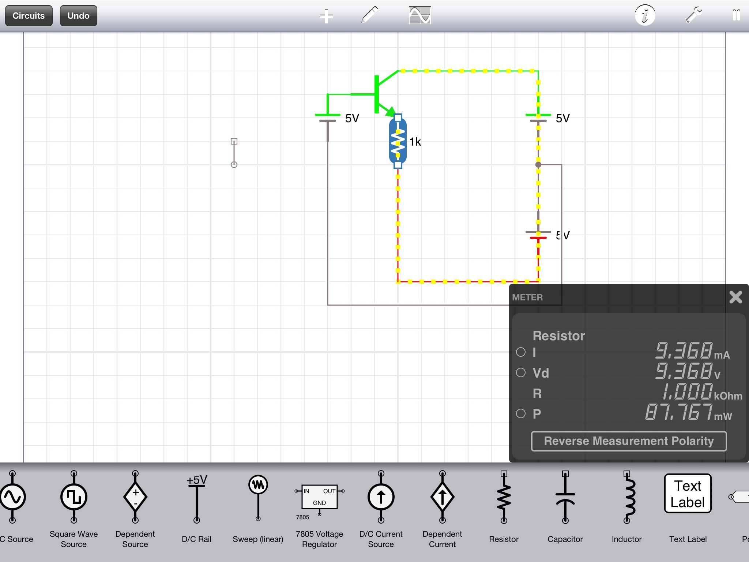This screenshot has width=749, height=562.
Task: Choose the Capacitor component from palette
Action: click(x=565, y=498)
